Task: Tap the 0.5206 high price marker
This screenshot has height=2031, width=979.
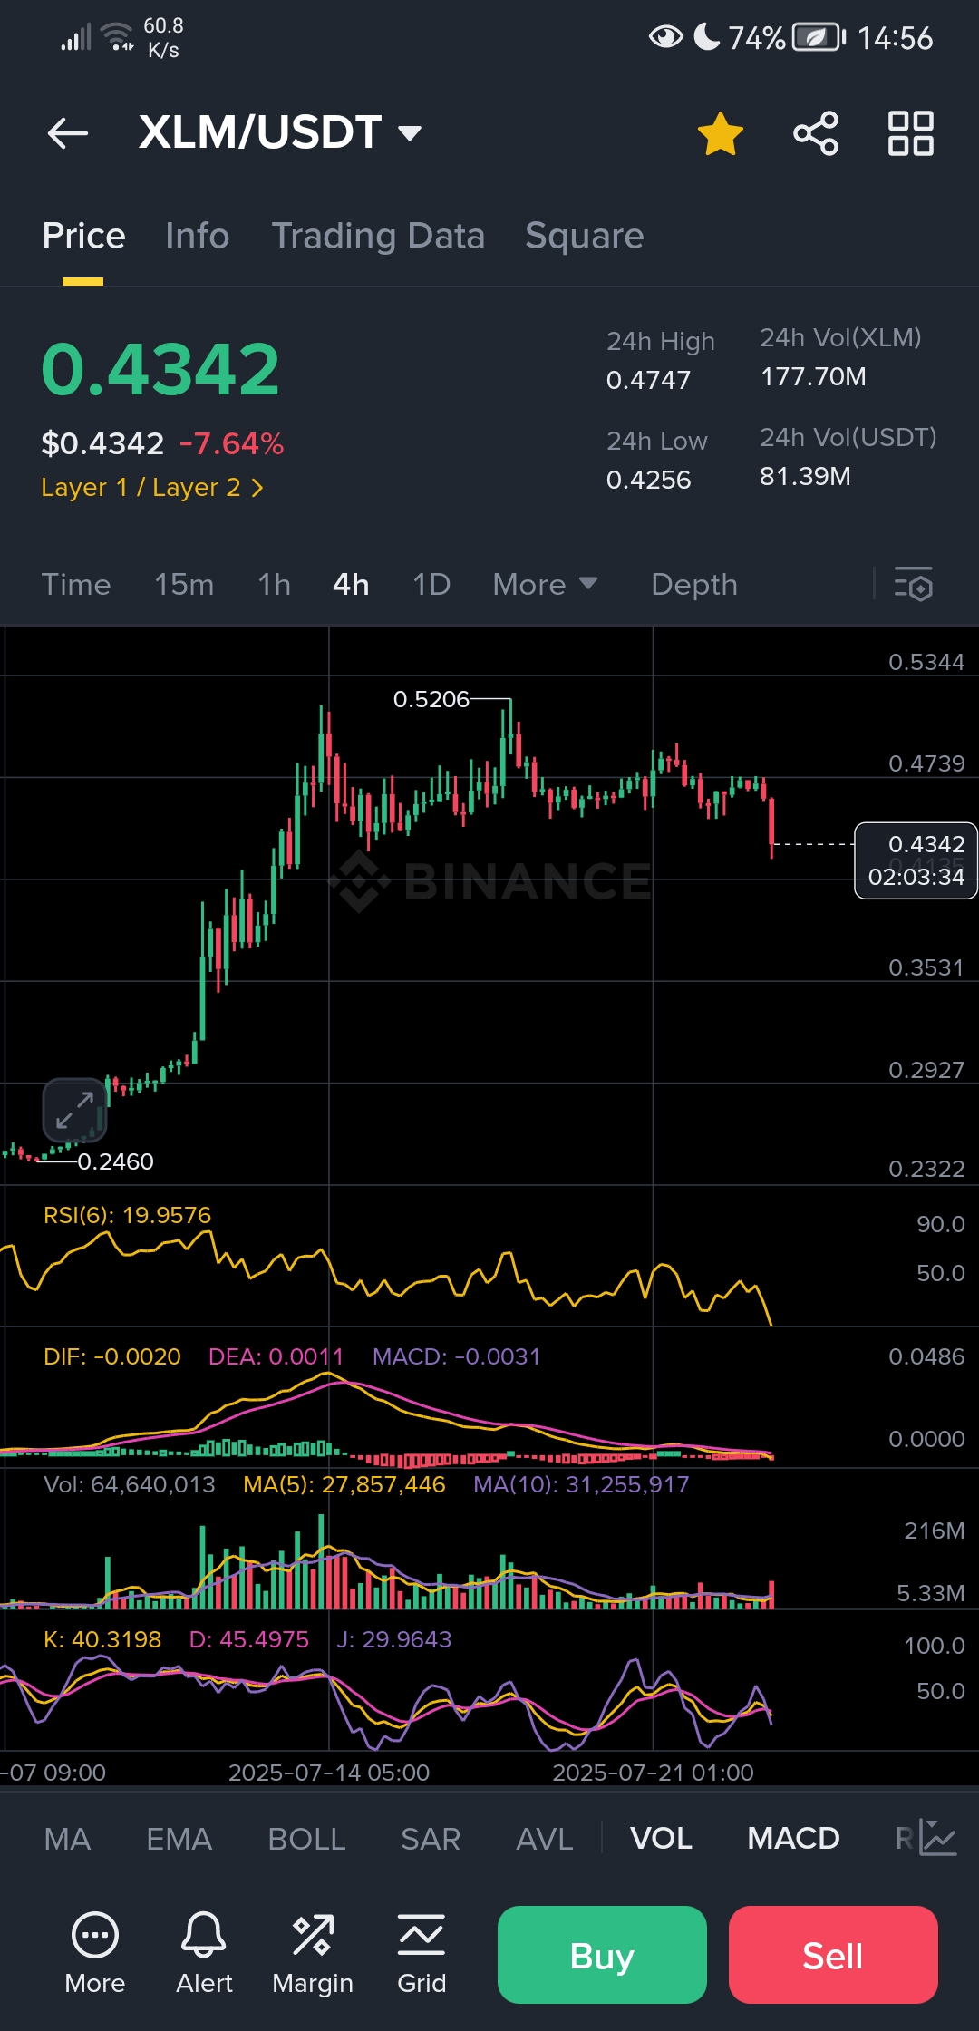Action: 431,699
